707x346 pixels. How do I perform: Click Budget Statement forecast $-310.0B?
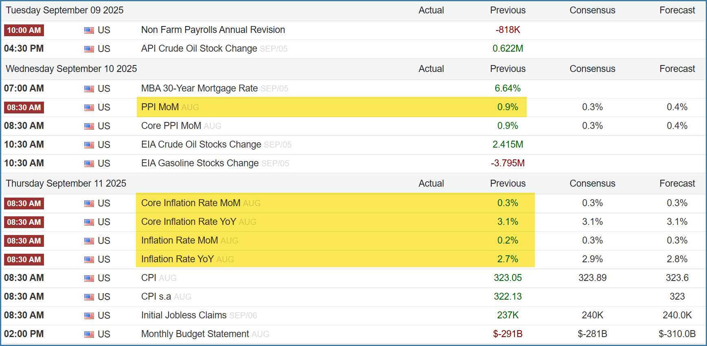tap(677, 334)
